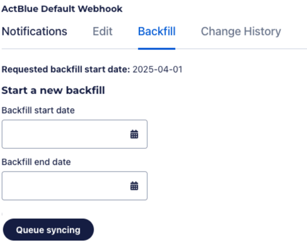
Task: Go to the Change History tab
Action: tap(241, 31)
